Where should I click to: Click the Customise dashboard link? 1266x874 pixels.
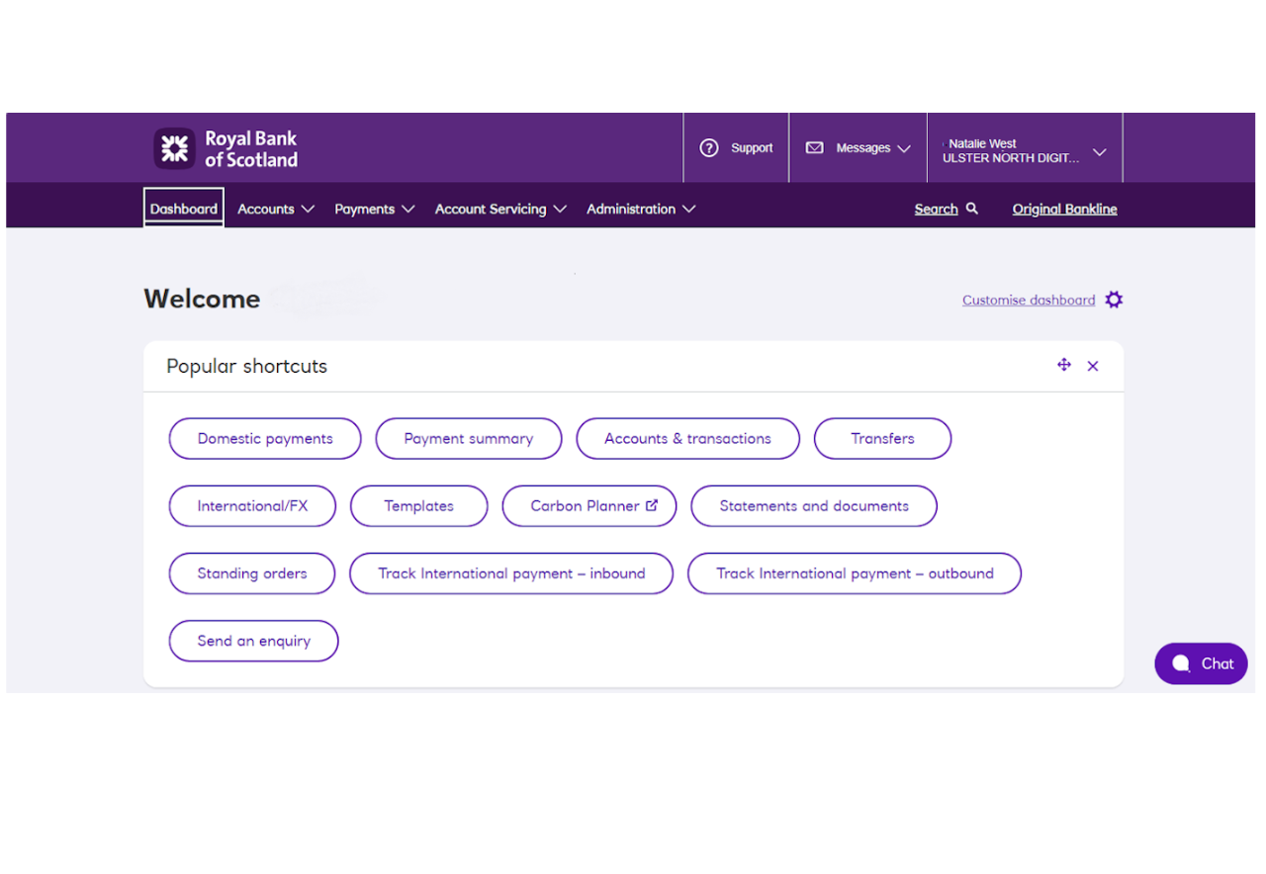click(1029, 300)
